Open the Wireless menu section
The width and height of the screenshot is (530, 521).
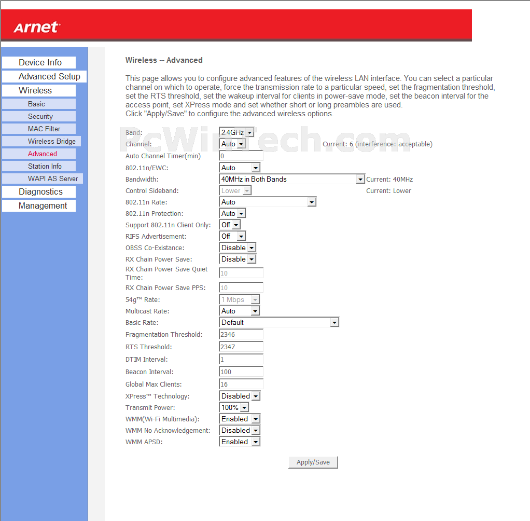click(39, 91)
